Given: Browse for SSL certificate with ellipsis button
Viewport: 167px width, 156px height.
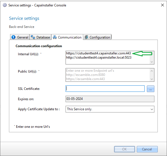Looking at the screenshot, I should click(x=150, y=89).
